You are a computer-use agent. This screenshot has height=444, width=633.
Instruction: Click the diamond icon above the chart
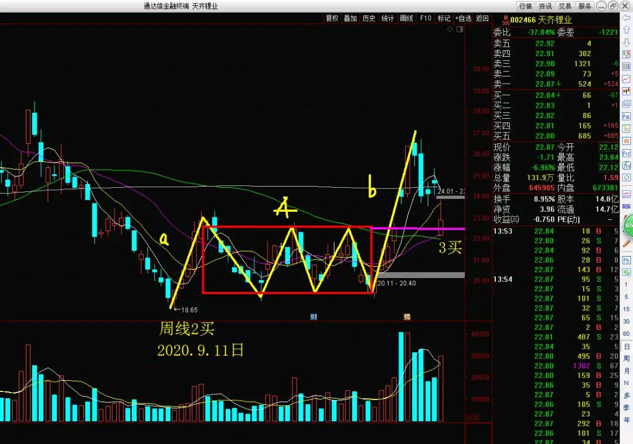[450, 29]
